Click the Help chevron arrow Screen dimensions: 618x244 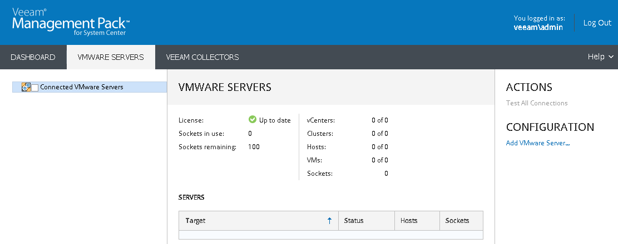tap(611, 57)
